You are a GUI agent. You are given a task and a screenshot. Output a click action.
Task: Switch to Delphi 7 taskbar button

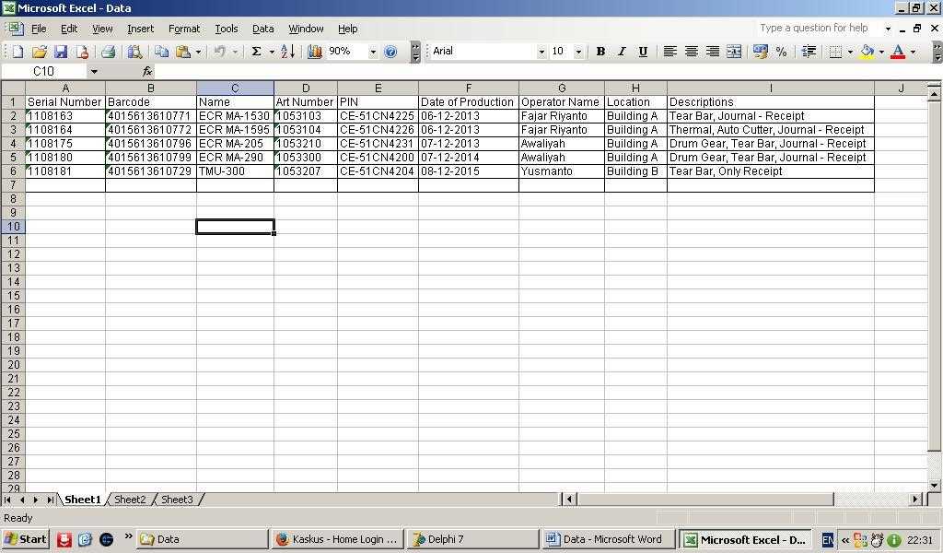pos(471,539)
